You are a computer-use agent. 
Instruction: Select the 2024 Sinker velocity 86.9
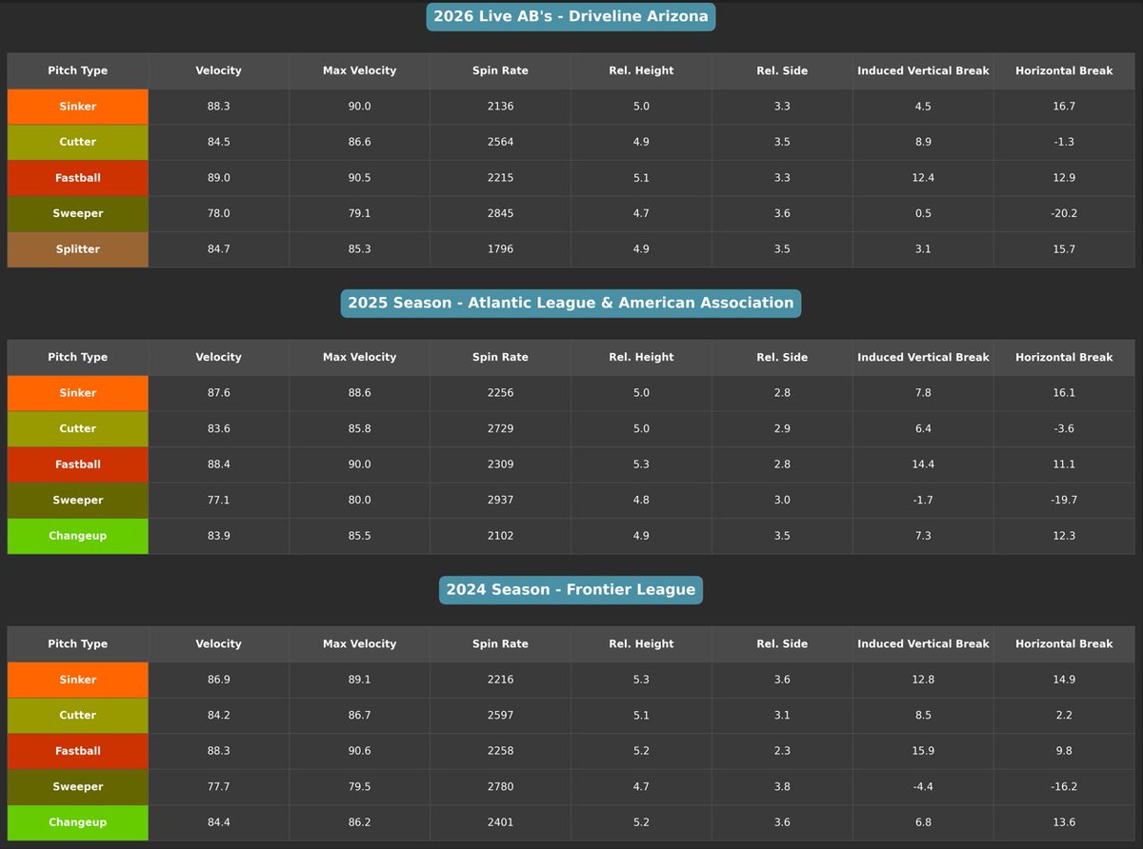(x=219, y=680)
